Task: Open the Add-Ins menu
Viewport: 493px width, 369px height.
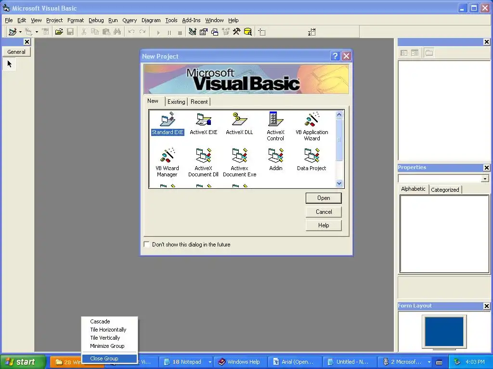Action: coord(191,20)
